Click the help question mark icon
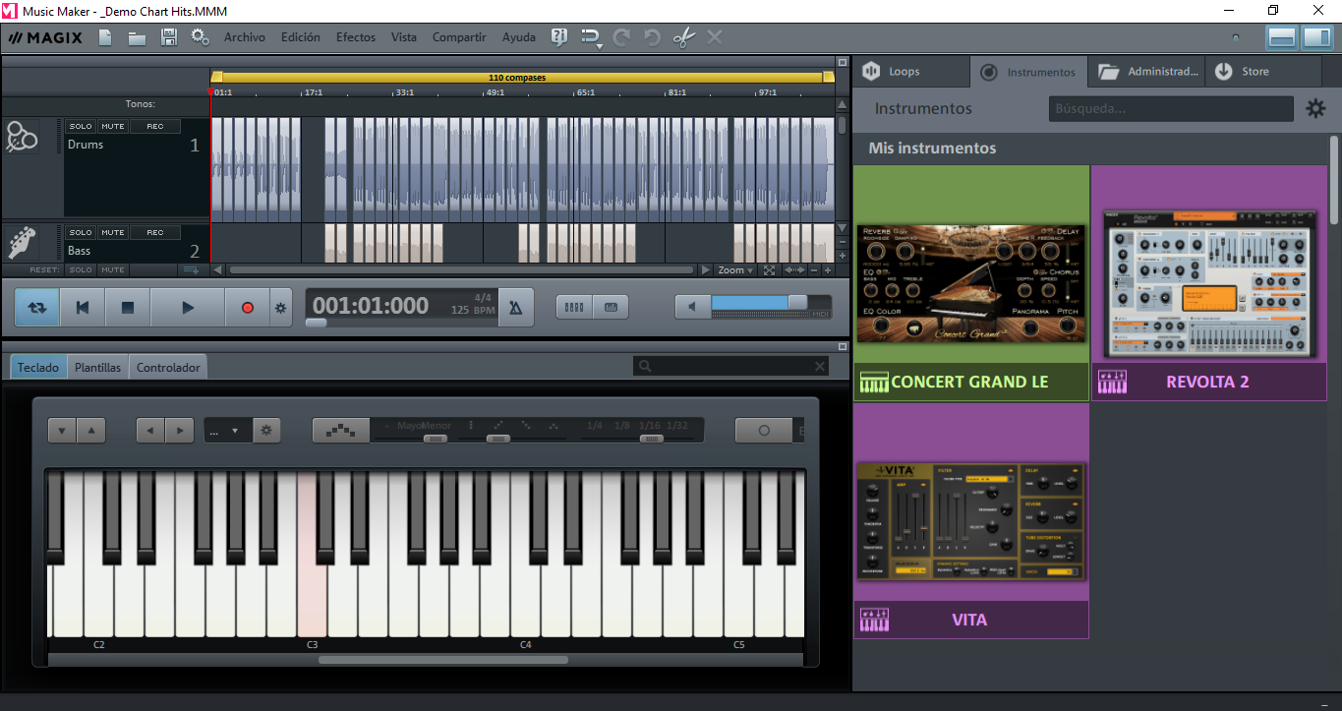1342x711 pixels. (559, 37)
